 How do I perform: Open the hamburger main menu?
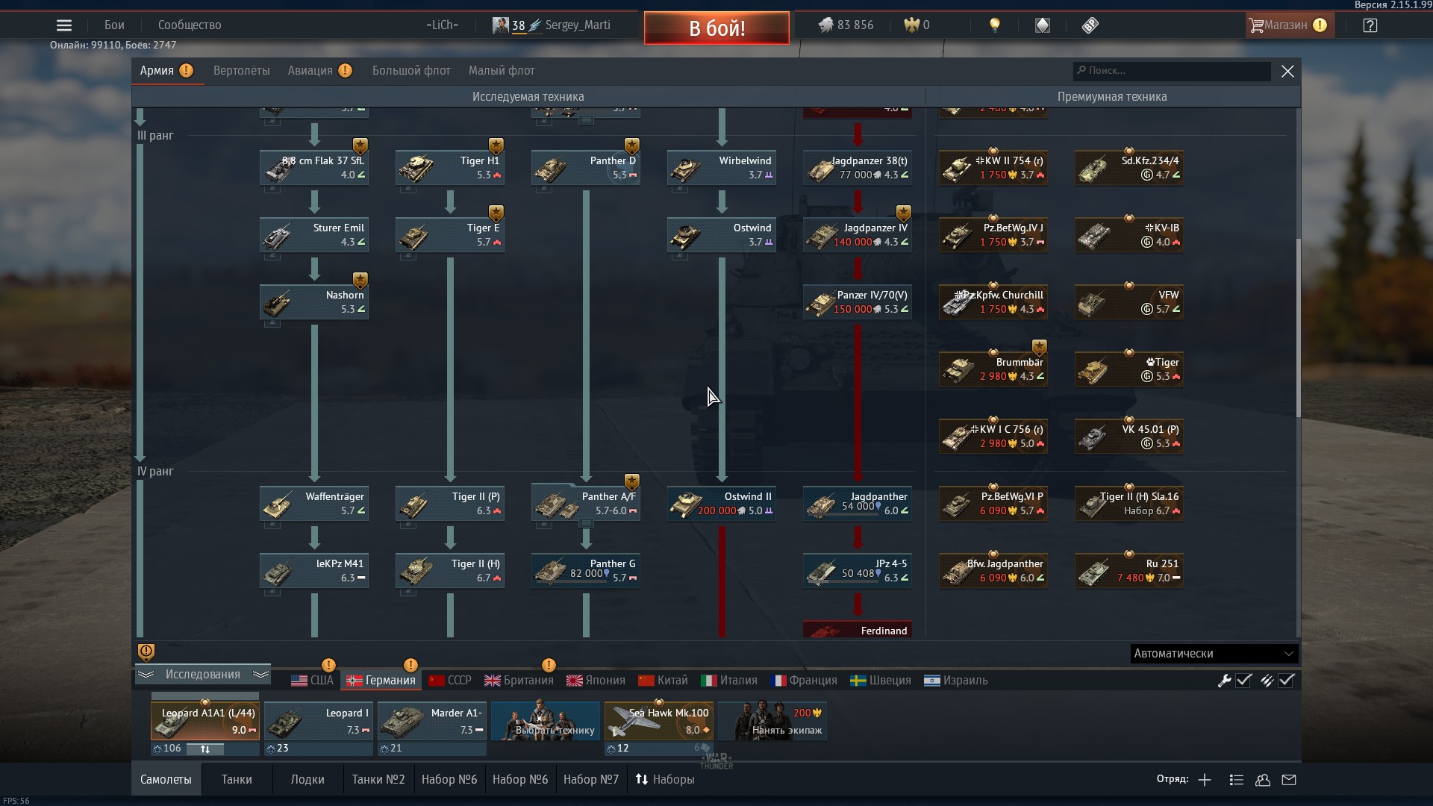[x=64, y=25]
